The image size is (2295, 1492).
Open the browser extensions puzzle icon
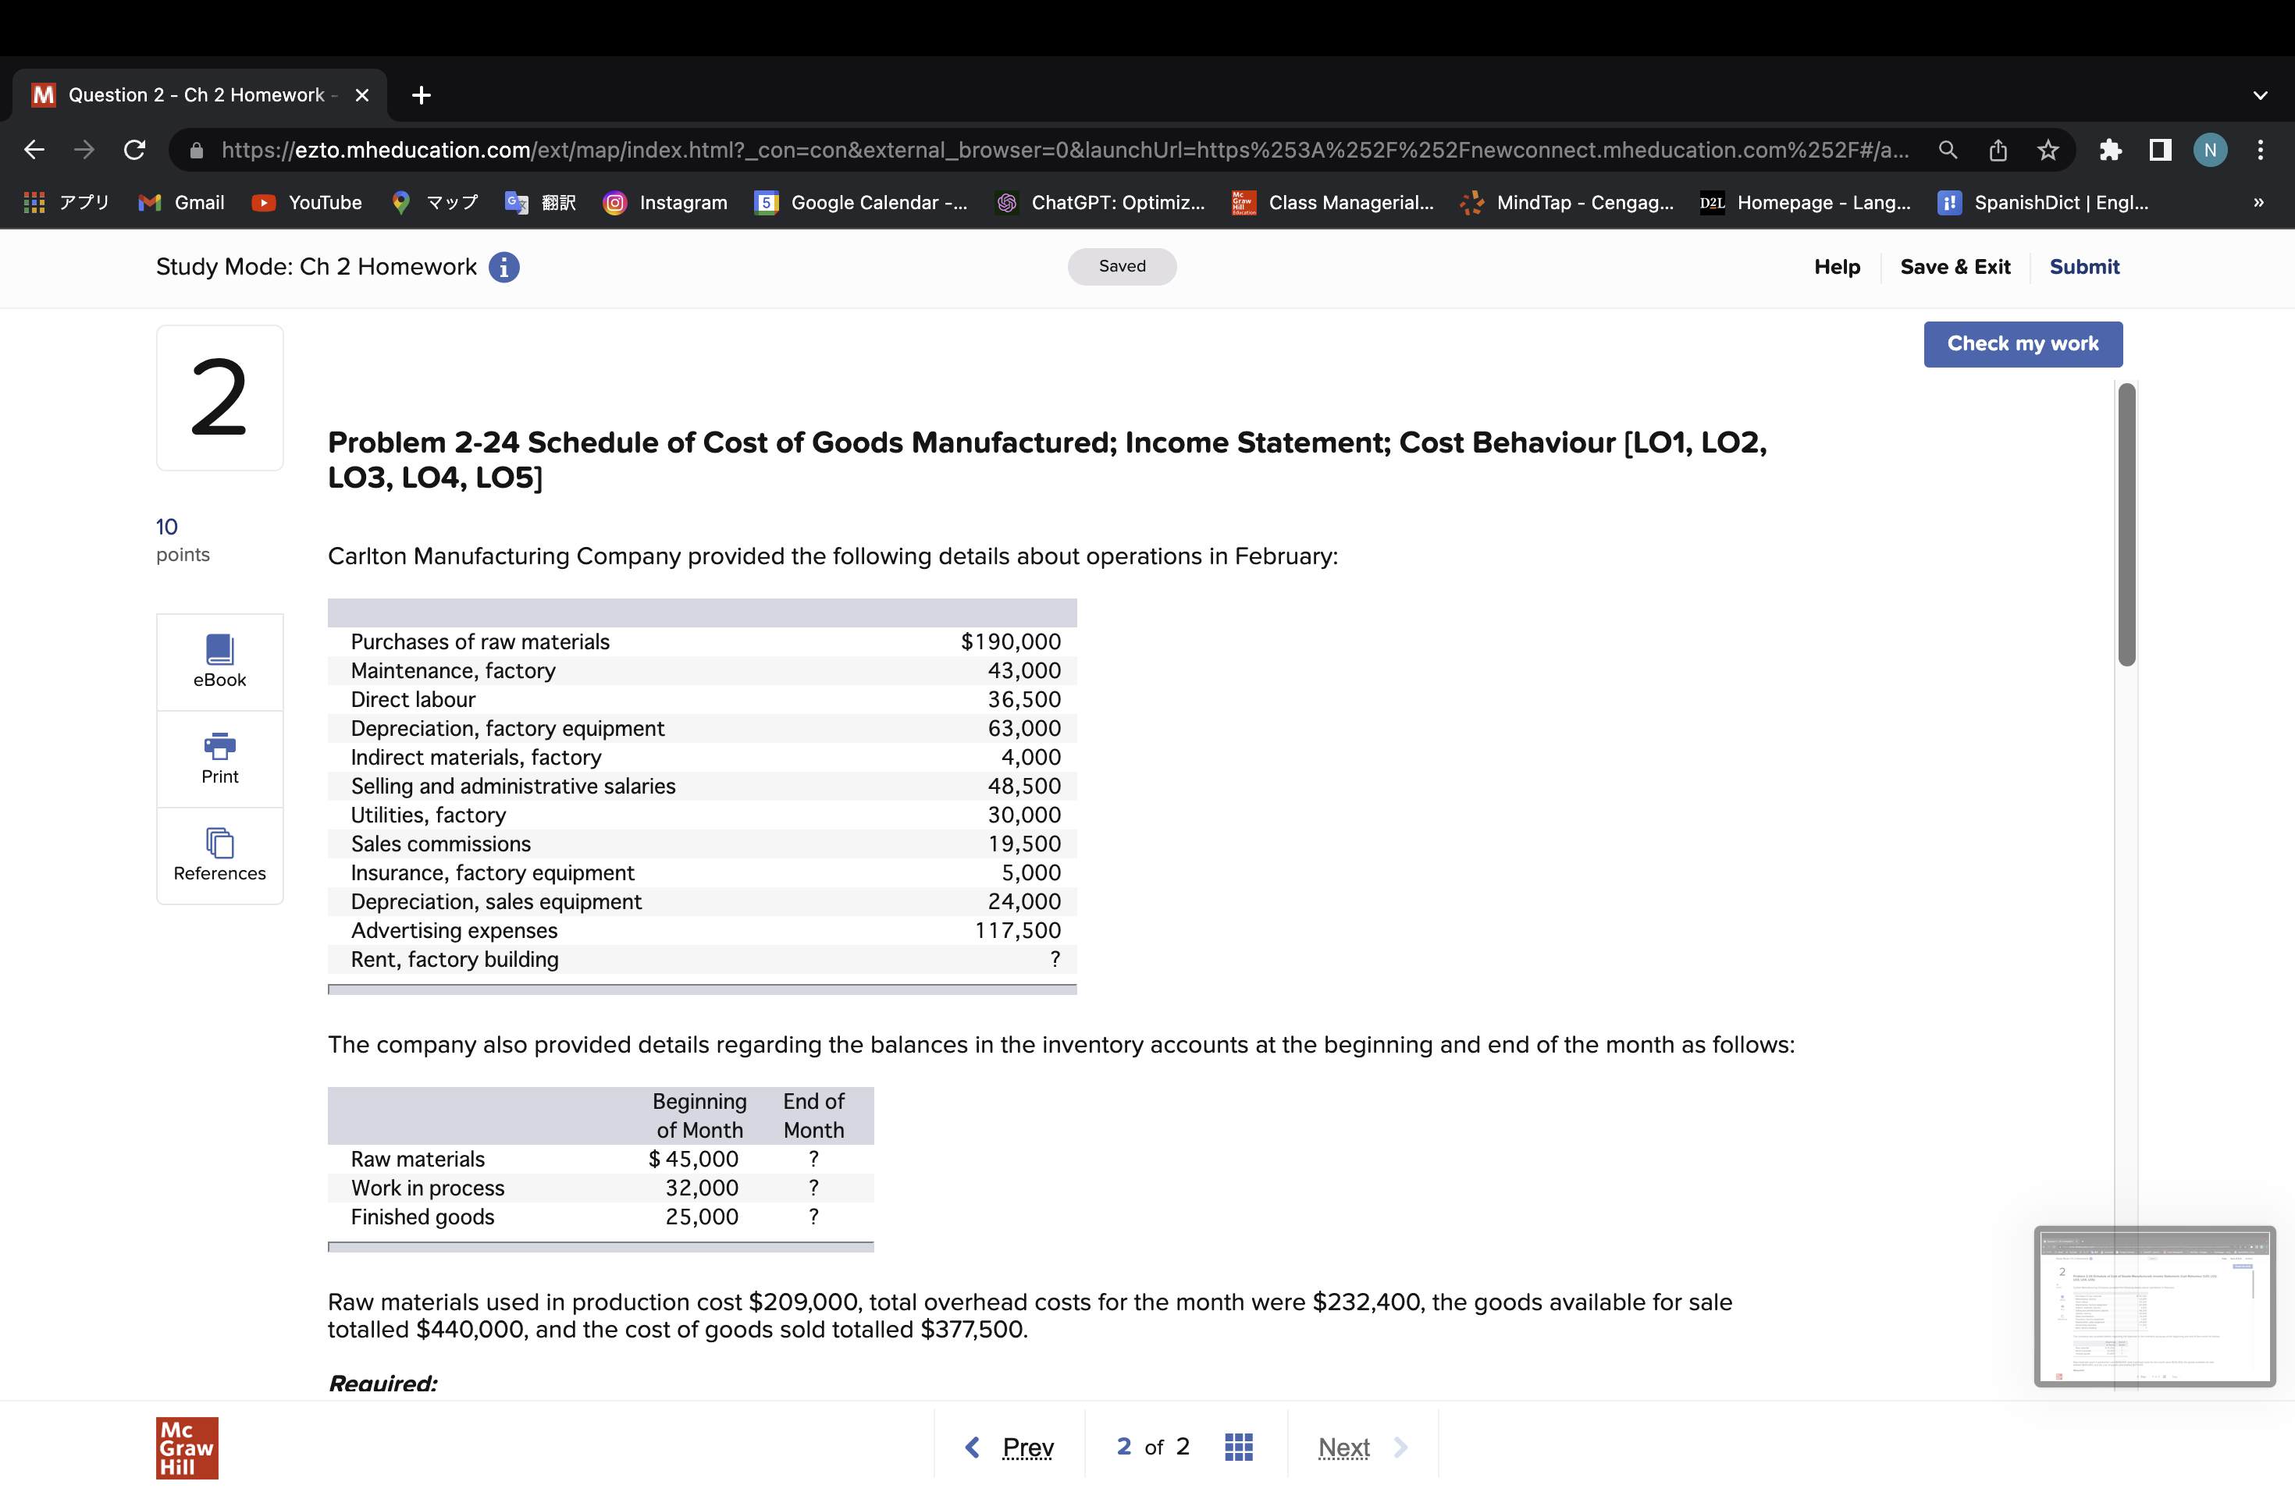click(2110, 151)
